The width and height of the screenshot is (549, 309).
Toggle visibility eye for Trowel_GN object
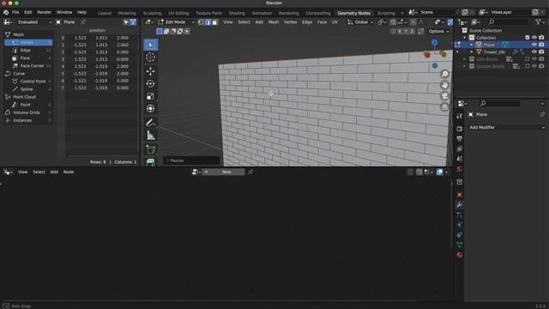[x=534, y=51]
